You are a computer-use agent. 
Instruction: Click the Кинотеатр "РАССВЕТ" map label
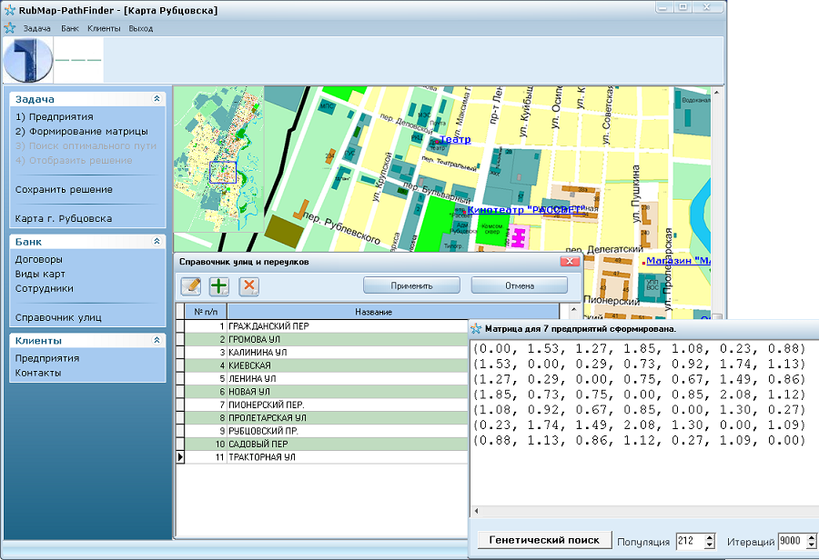(525, 210)
